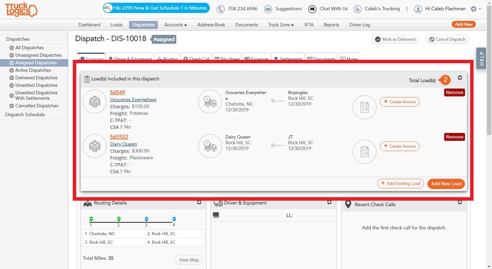Open the Reports menu item
The image size is (492, 269).
click(x=331, y=25)
